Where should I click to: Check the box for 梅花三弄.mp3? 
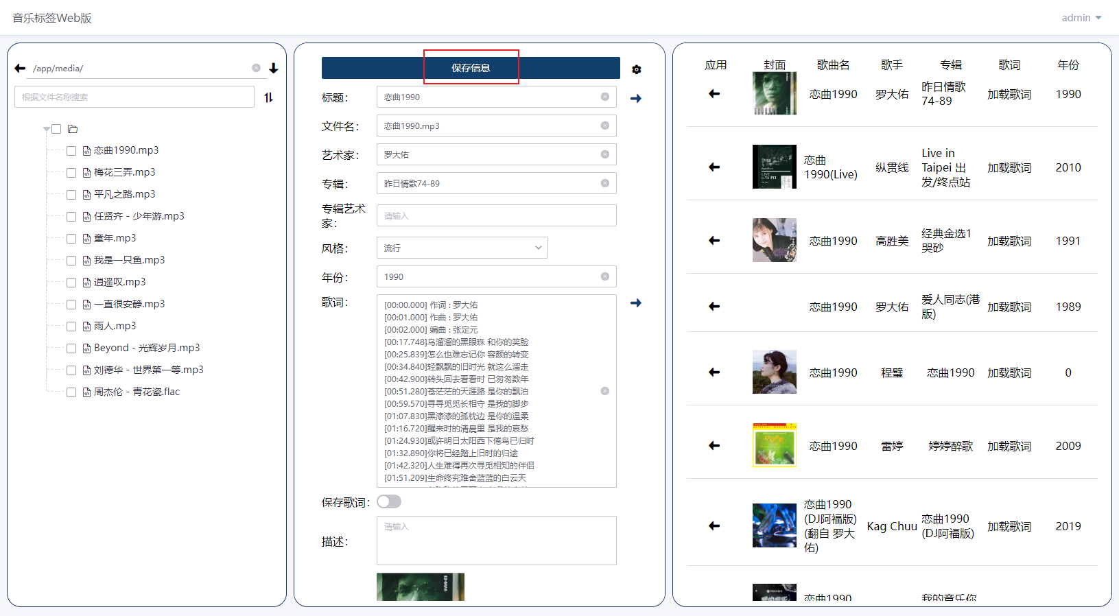pyautogui.click(x=71, y=173)
